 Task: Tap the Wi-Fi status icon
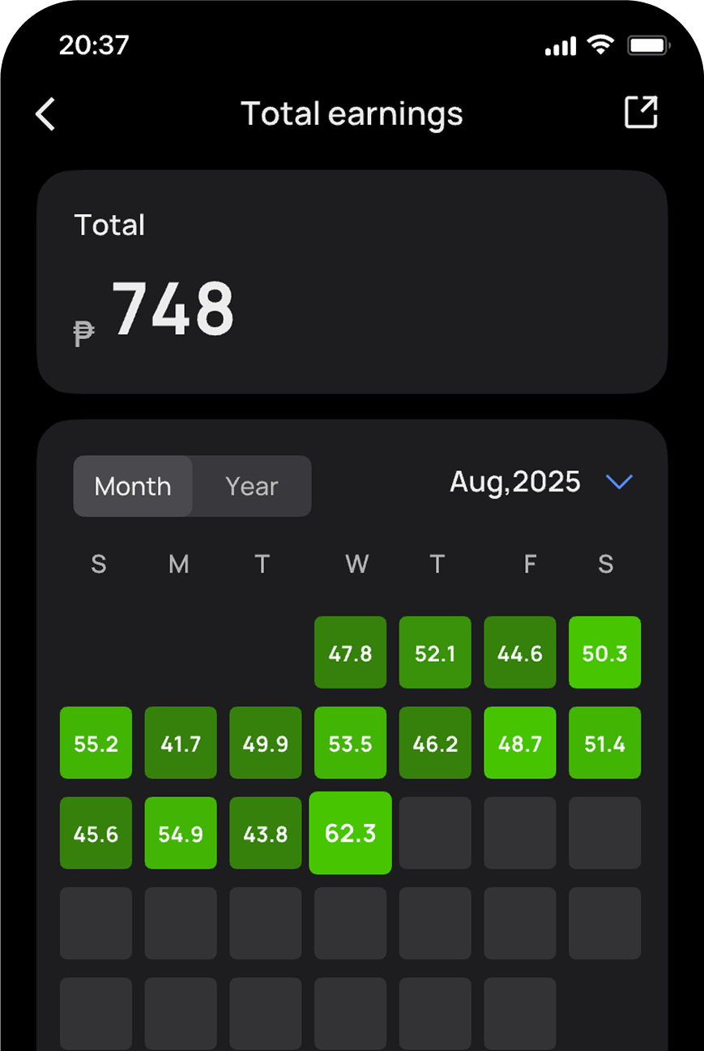pyautogui.click(x=600, y=45)
